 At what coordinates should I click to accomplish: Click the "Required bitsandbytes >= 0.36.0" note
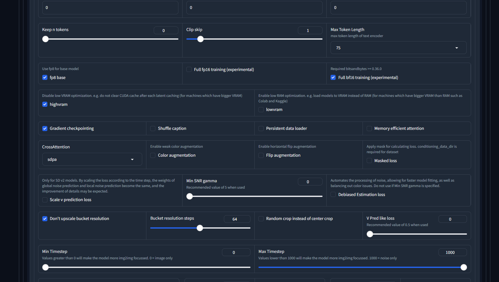coord(356,69)
